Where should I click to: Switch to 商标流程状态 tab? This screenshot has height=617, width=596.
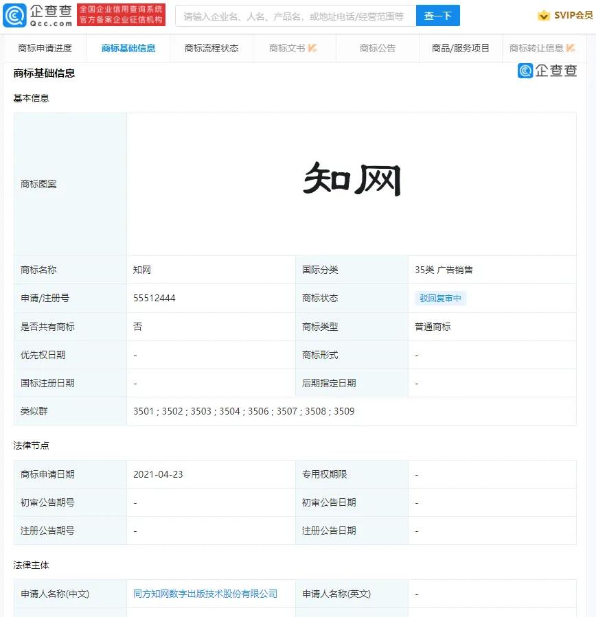211,48
